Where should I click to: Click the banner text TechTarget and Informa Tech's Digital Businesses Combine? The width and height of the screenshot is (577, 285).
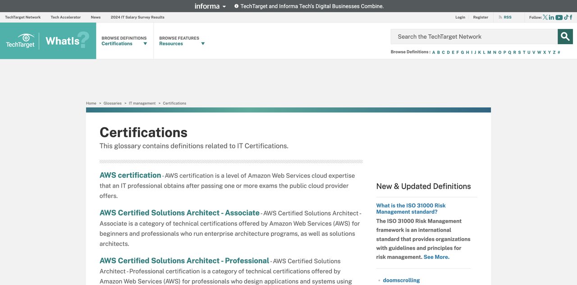(x=312, y=6)
